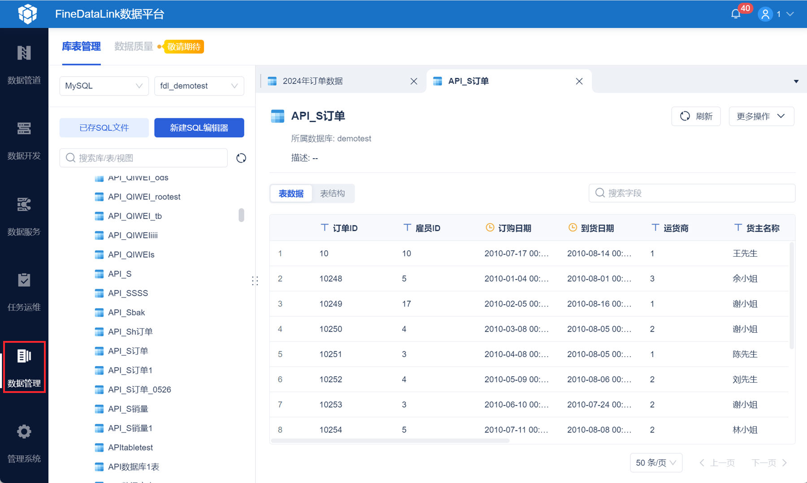Select the API_Sbak table
This screenshot has width=807, height=483.
pos(126,312)
